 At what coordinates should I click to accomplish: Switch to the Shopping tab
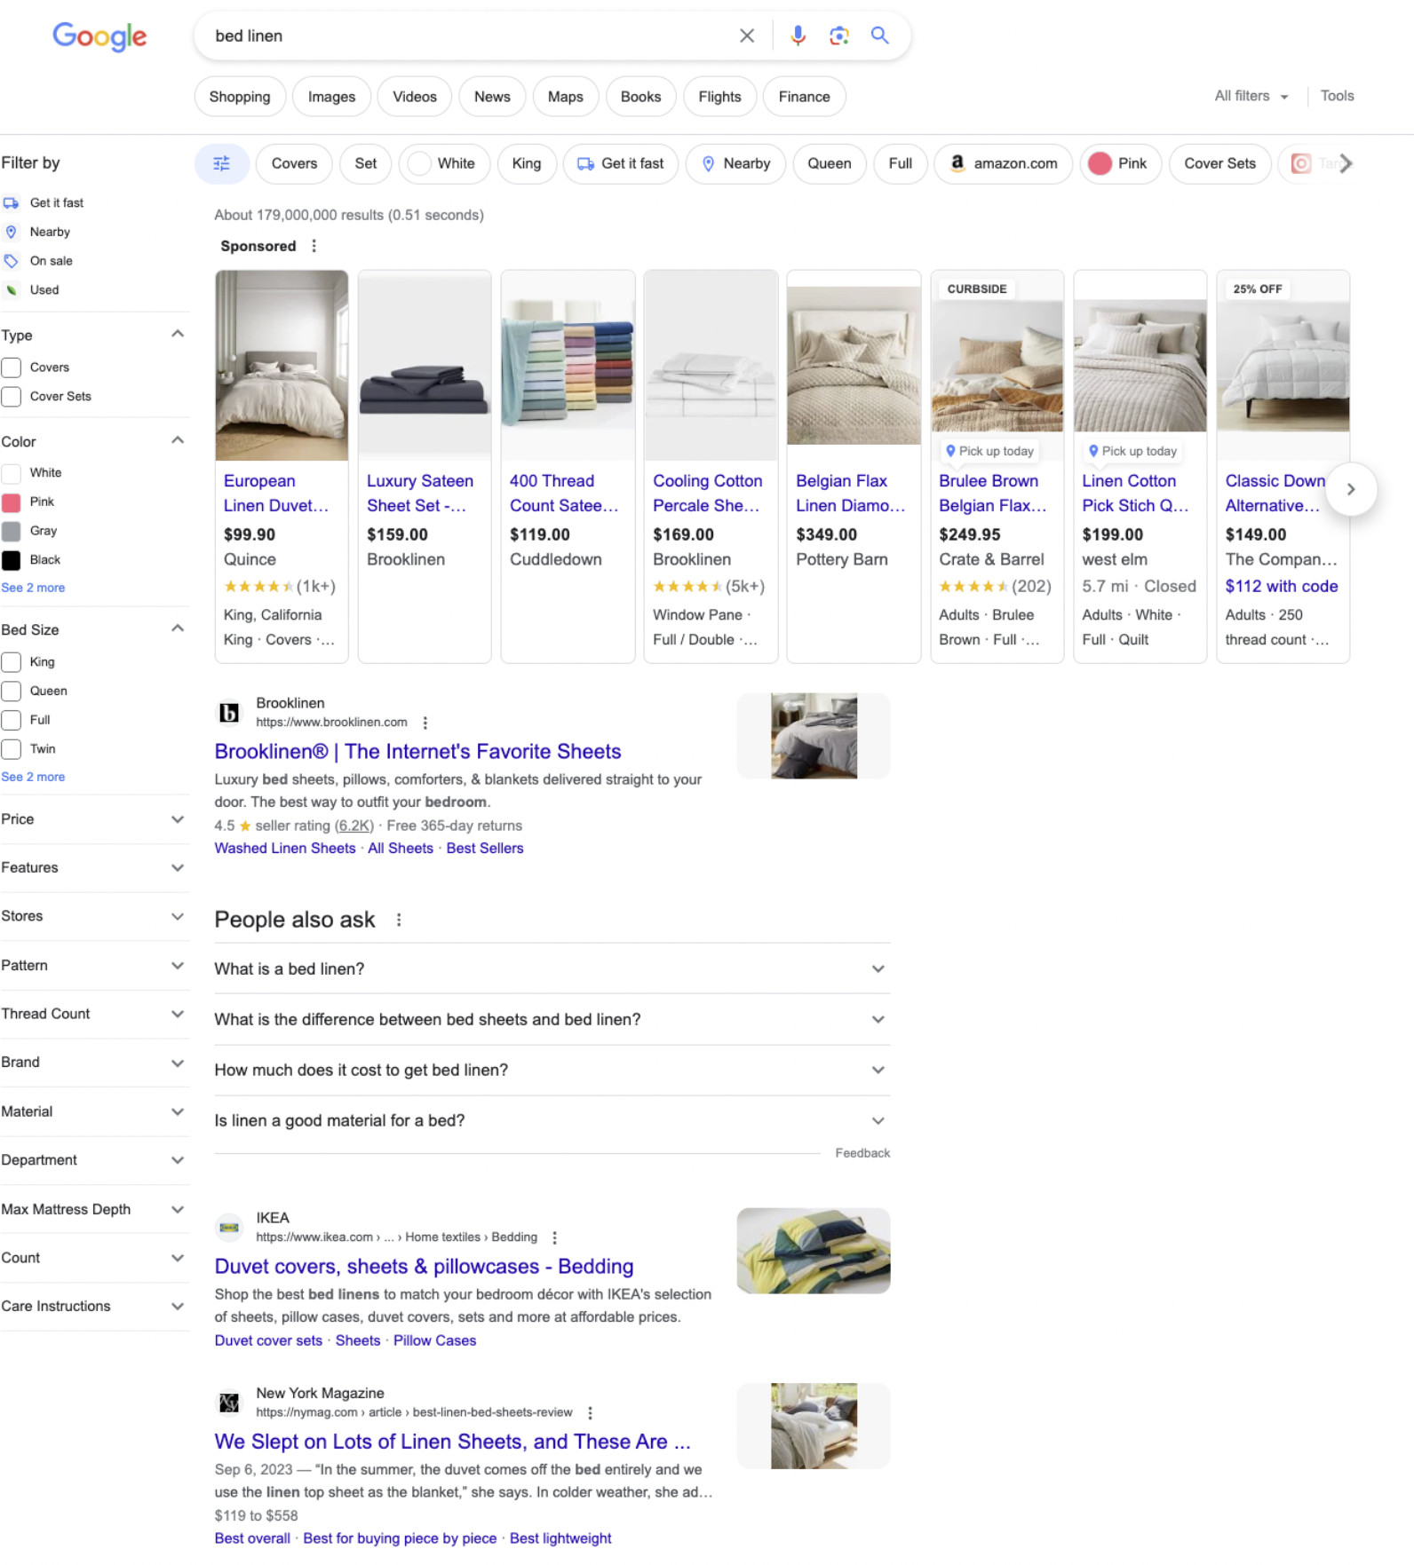pyautogui.click(x=240, y=97)
